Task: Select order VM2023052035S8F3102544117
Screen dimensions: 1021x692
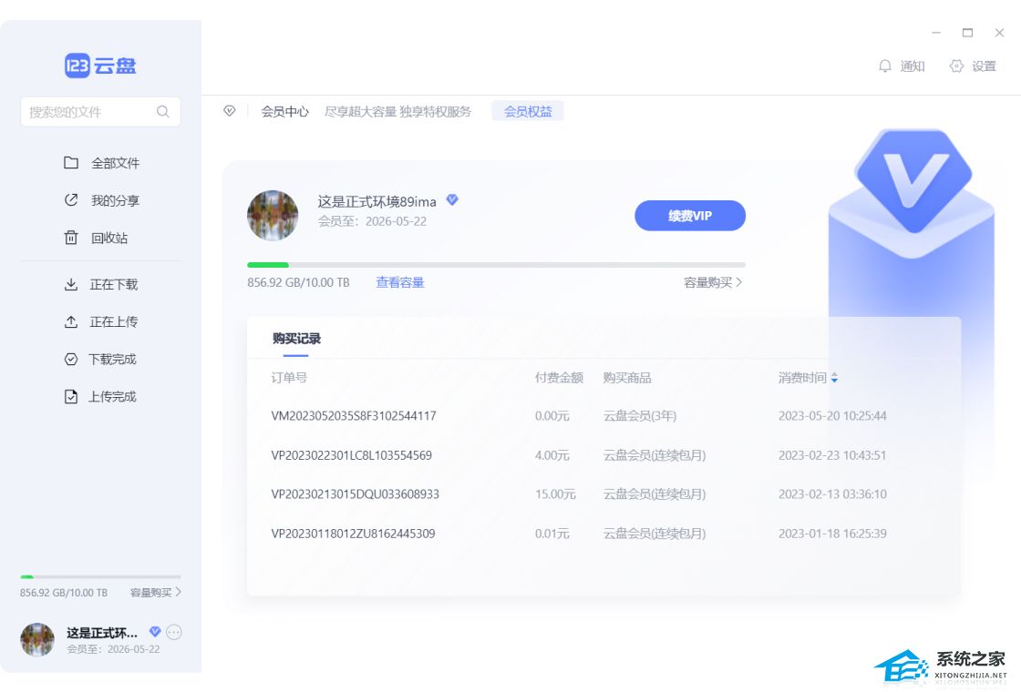Action: pyautogui.click(x=354, y=416)
